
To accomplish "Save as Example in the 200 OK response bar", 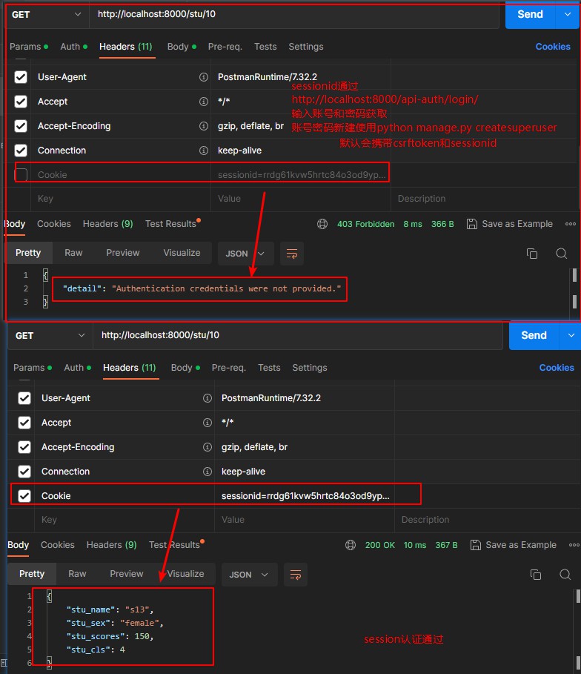I will pos(514,545).
